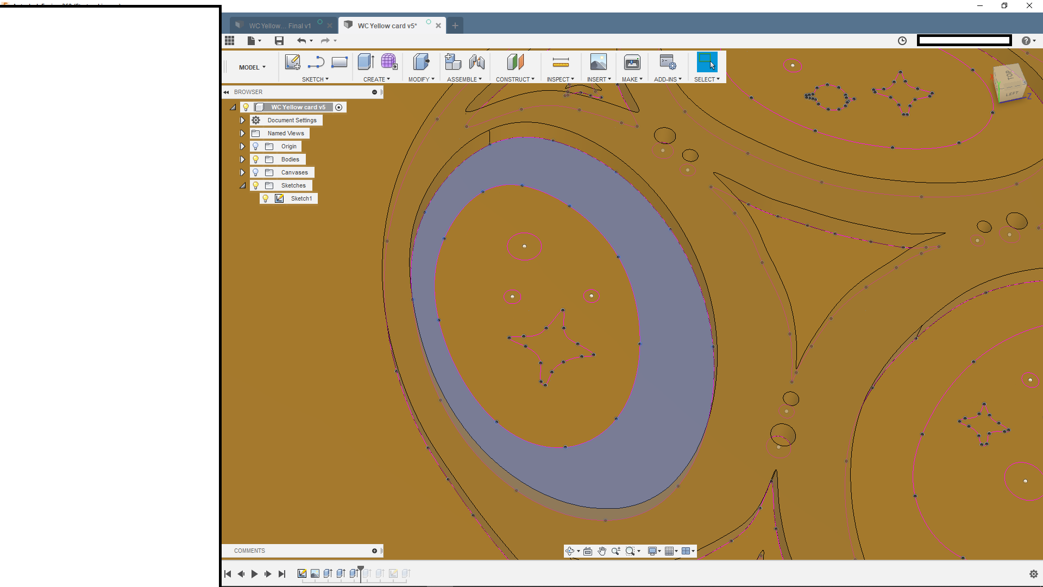This screenshot has height=587, width=1043.
Task: Expand the Origin folder node
Action: [x=242, y=146]
